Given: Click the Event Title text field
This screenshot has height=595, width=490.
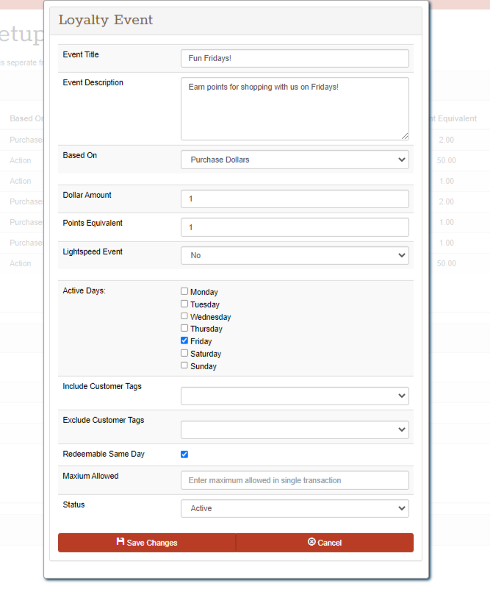Looking at the screenshot, I should click(x=295, y=58).
